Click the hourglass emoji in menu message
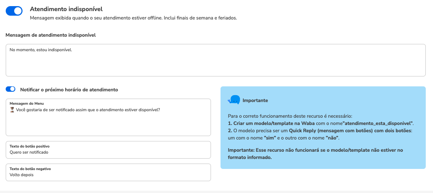 point(12,110)
